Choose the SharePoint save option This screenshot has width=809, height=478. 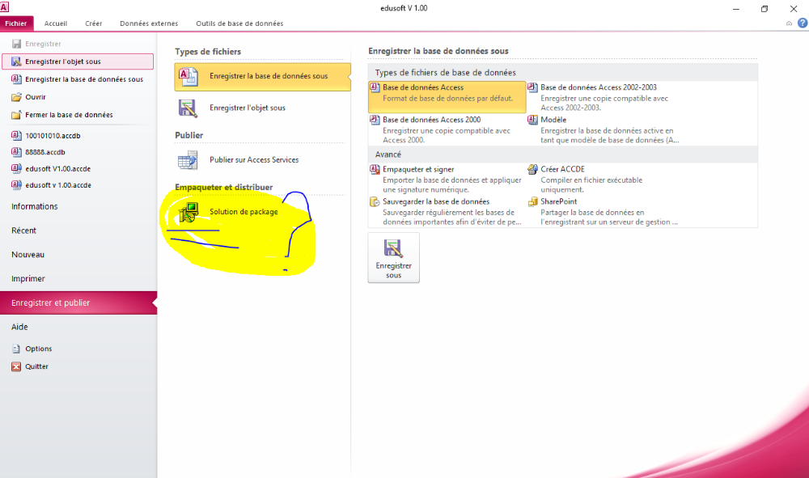604,211
